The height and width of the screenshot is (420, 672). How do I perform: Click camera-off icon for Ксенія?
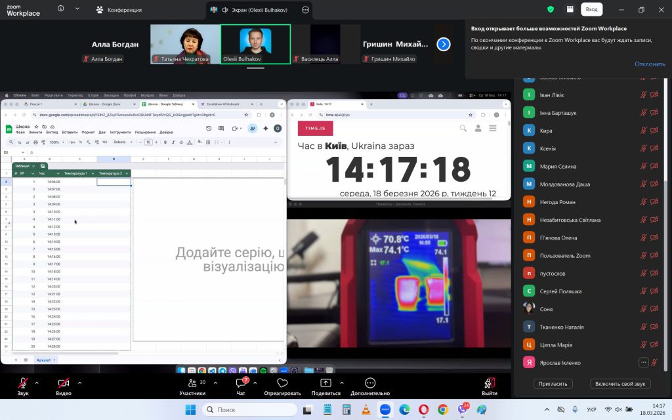(654, 148)
